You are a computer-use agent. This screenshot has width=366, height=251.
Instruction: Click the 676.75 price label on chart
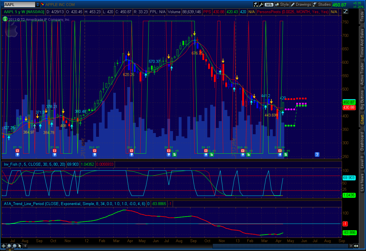pos(197,53)
